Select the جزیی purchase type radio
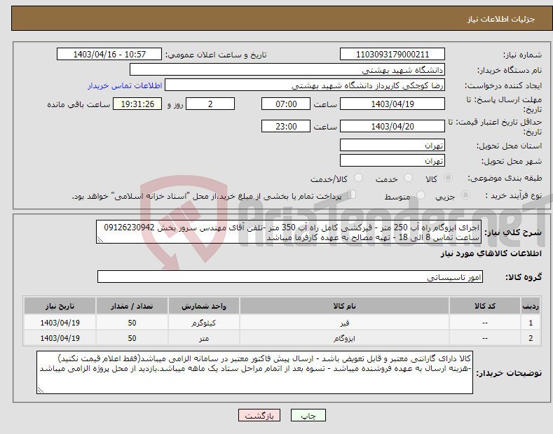553x434 pixels. pos(465,195)
